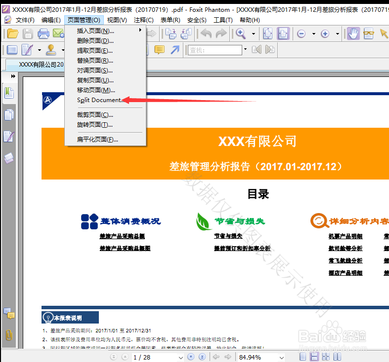
Task: Open the Layers panel
Action: pyautogui.click(x=9, y=158)
